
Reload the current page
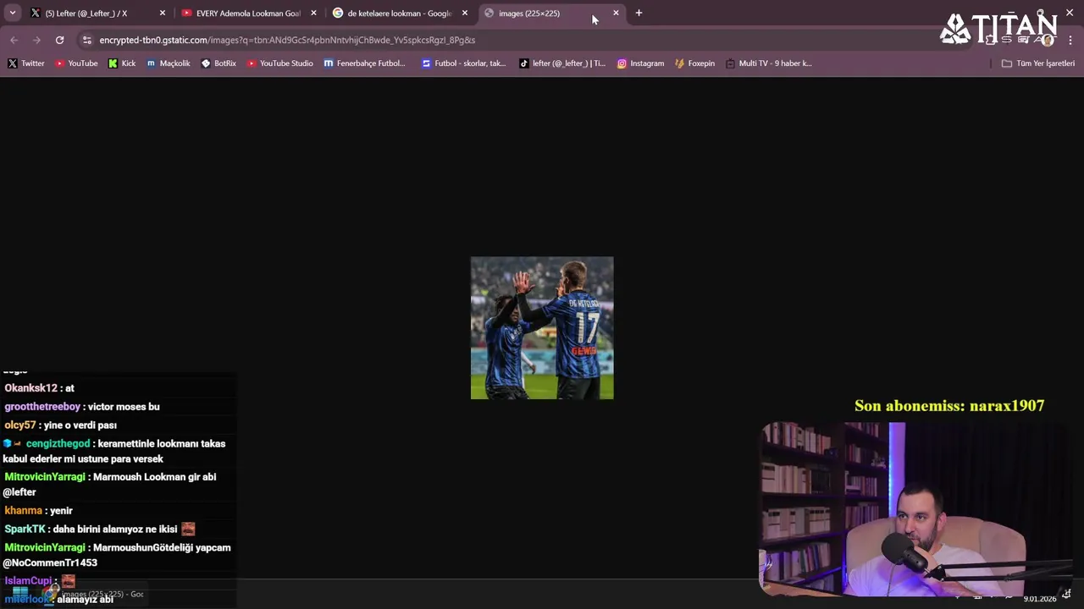pyautogui.click(x=59, y=40)
